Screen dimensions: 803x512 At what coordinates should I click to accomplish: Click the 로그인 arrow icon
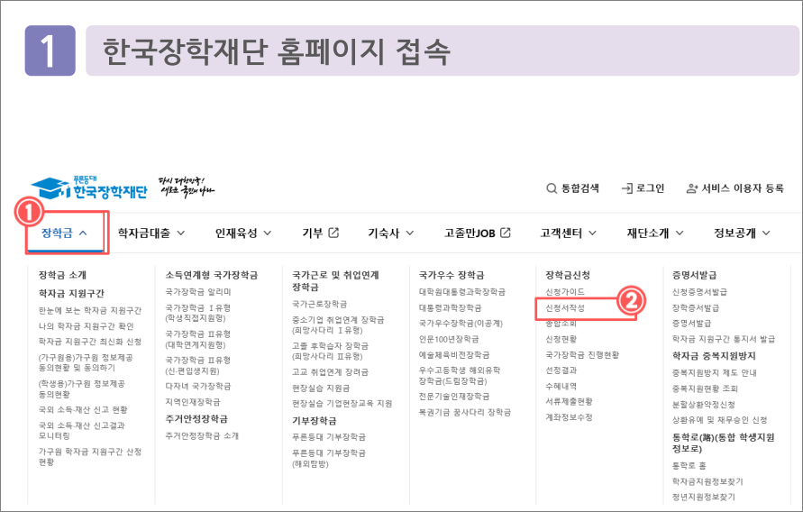tap(627, 188)
